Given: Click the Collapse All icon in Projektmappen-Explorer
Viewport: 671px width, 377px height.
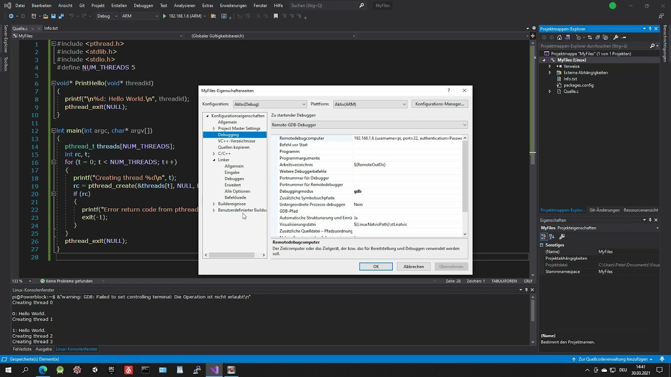Looking at the screenshot, I should (598, 37).
